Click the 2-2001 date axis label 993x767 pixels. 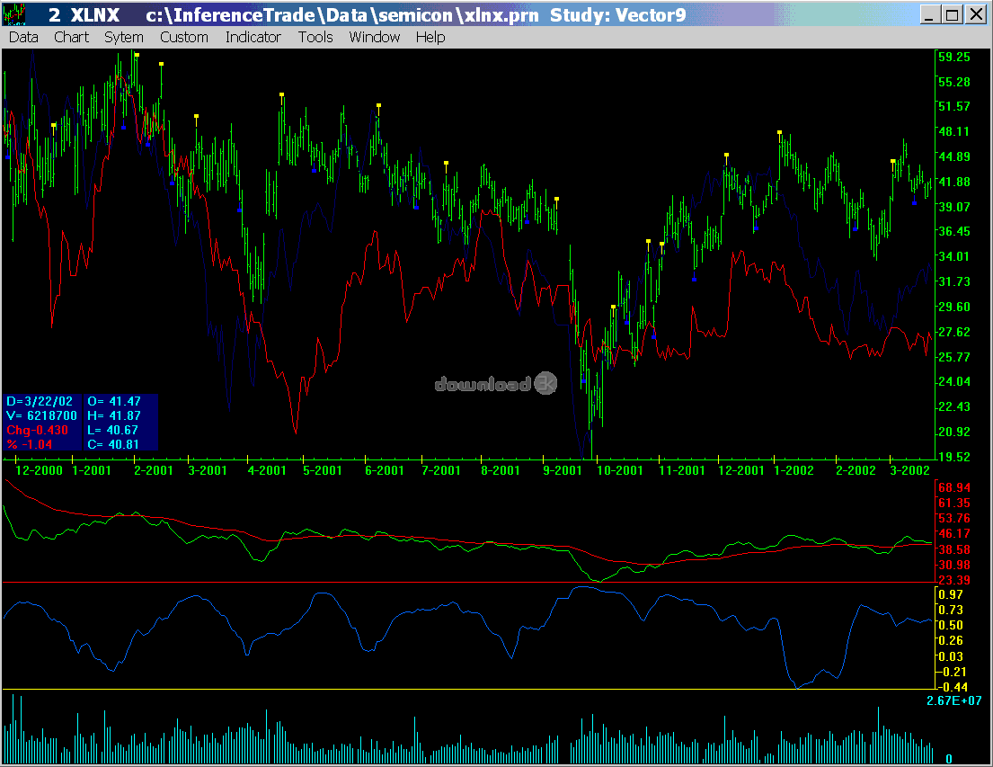coord(154,470)
